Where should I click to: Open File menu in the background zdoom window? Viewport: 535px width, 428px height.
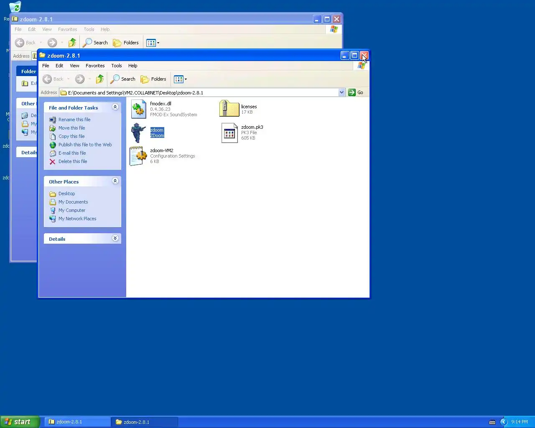coord(18,29)
